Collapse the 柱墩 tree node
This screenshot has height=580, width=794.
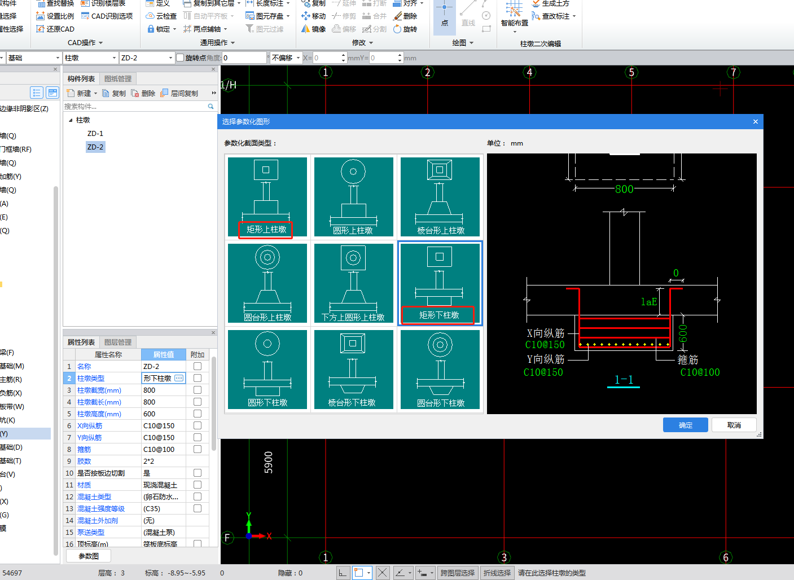pos(71,120)
